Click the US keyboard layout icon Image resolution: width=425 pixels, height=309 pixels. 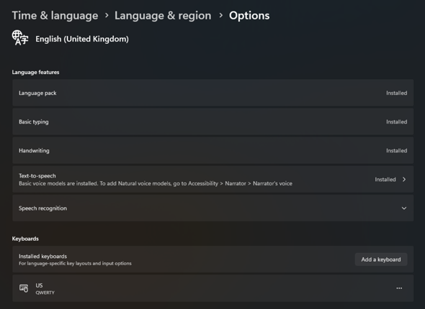(x=24, y=288)
